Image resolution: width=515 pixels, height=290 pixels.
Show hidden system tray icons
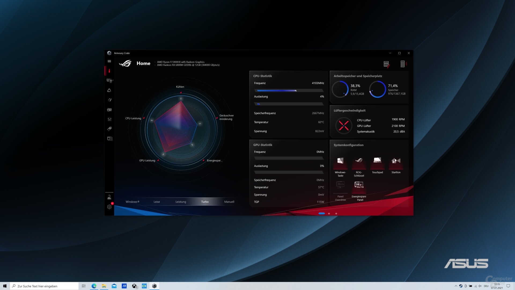click(456, 286)
